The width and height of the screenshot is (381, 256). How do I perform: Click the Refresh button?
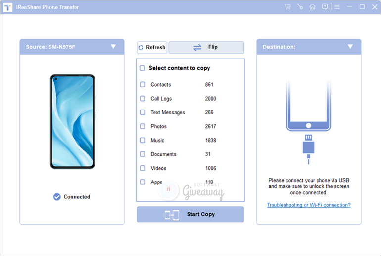(x=152, y=47)
